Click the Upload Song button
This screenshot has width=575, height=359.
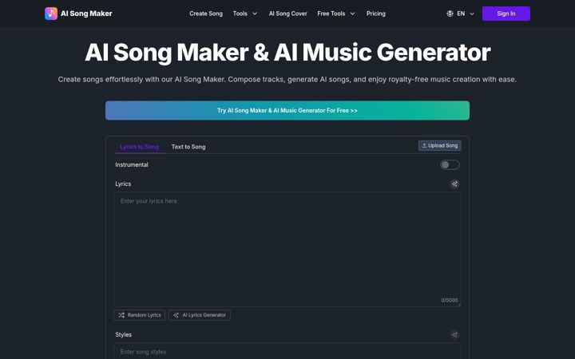pos(440,145)
